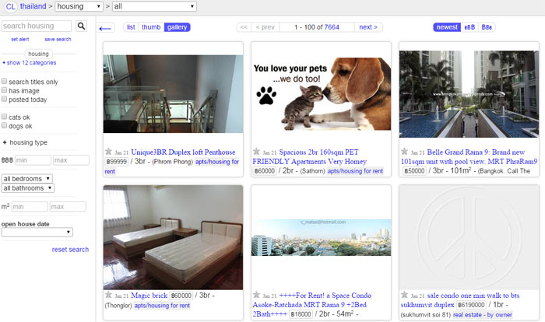Viewport: 545px width, 322px height.
Task: Star the Space Condo Asoke-Ratchada listing
Action: pyautogui.click(x=256, y=295)
